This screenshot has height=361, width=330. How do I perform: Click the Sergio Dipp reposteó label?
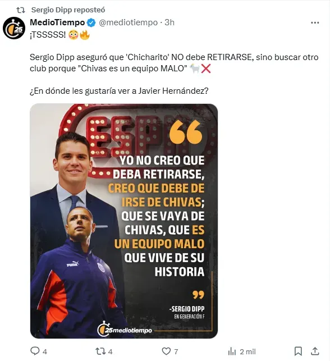68,10
